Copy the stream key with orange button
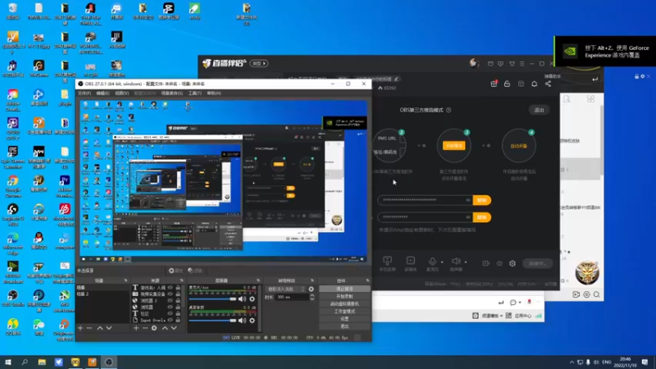This screenshot has width=656, height=369. [x=481, y=217]
